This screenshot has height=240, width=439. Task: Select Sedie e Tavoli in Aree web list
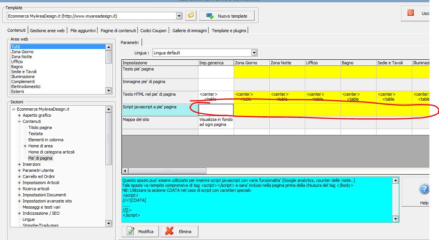pyautogui.click(x=57, y=72)
